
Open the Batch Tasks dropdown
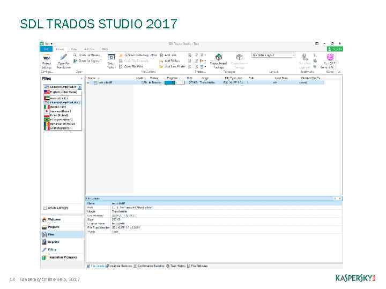(112, 62)
